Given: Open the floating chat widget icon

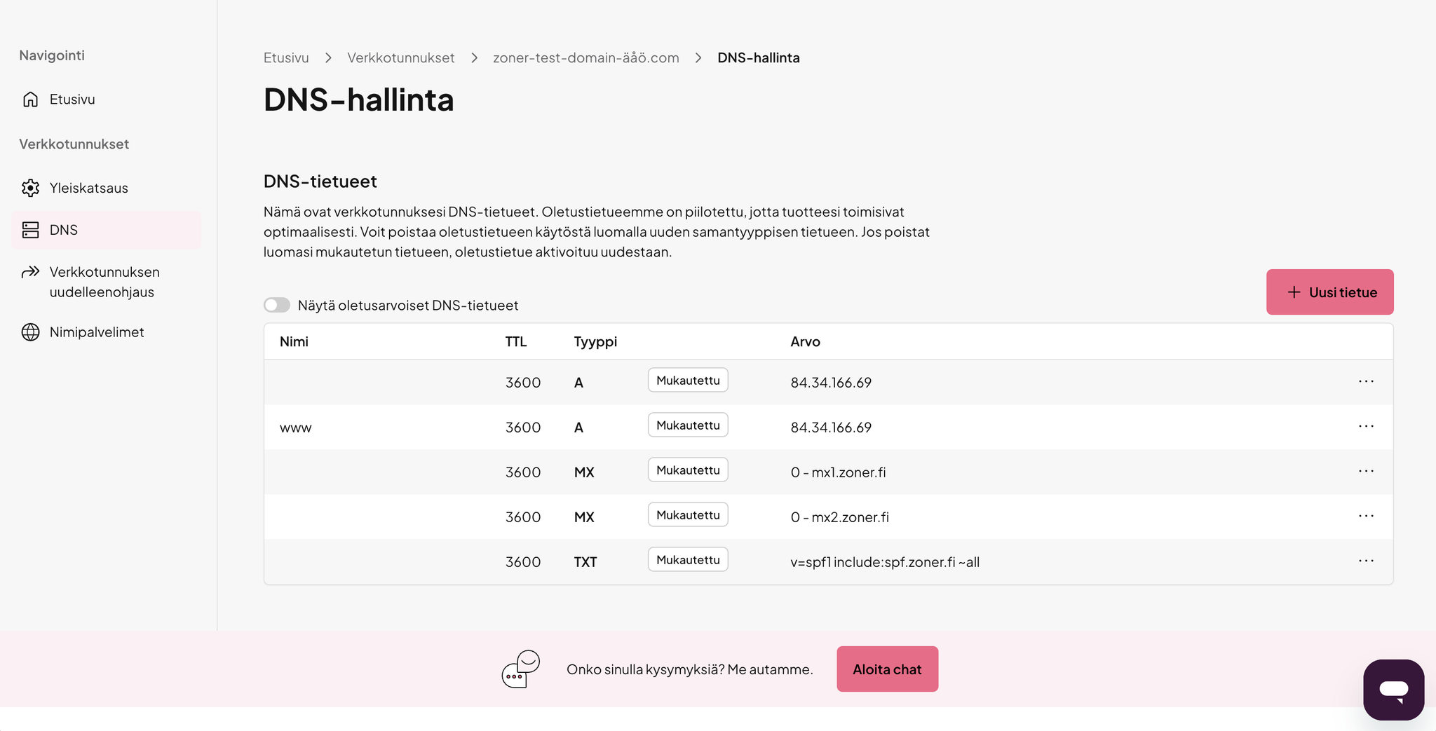Looking at the screenshot, I should click(x=1393, y=690).
